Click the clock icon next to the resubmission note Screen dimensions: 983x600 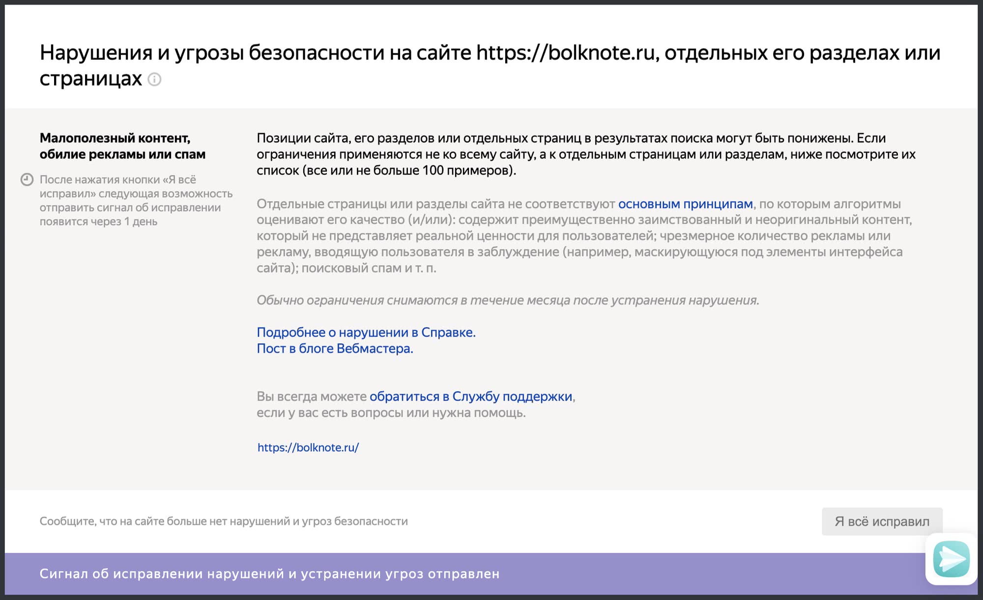27,180
